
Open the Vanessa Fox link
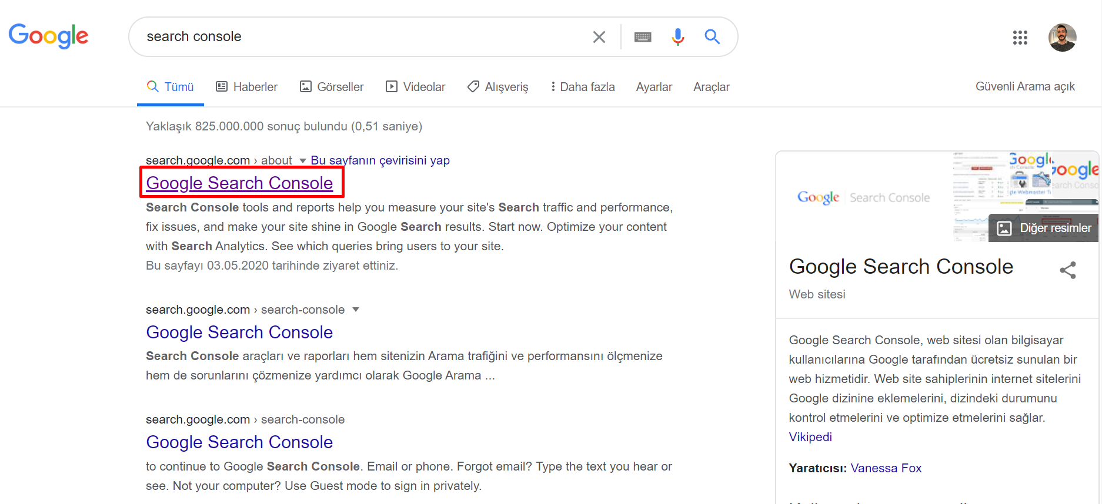(x=886, y=468)
